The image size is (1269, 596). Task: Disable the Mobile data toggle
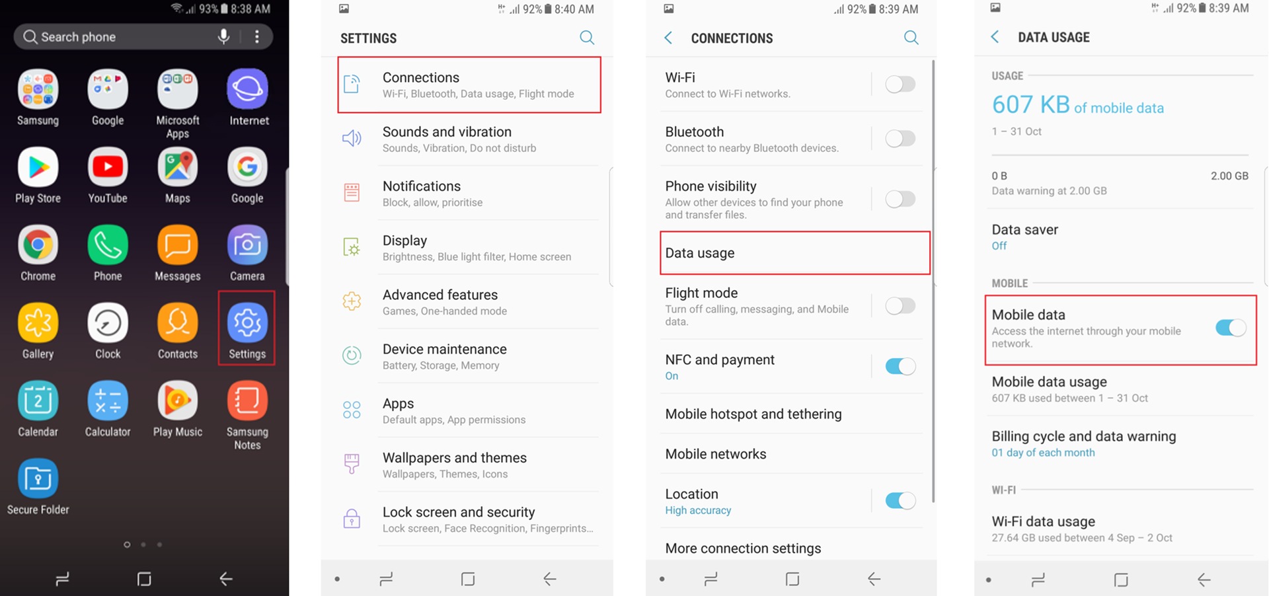coord(1231,328)
